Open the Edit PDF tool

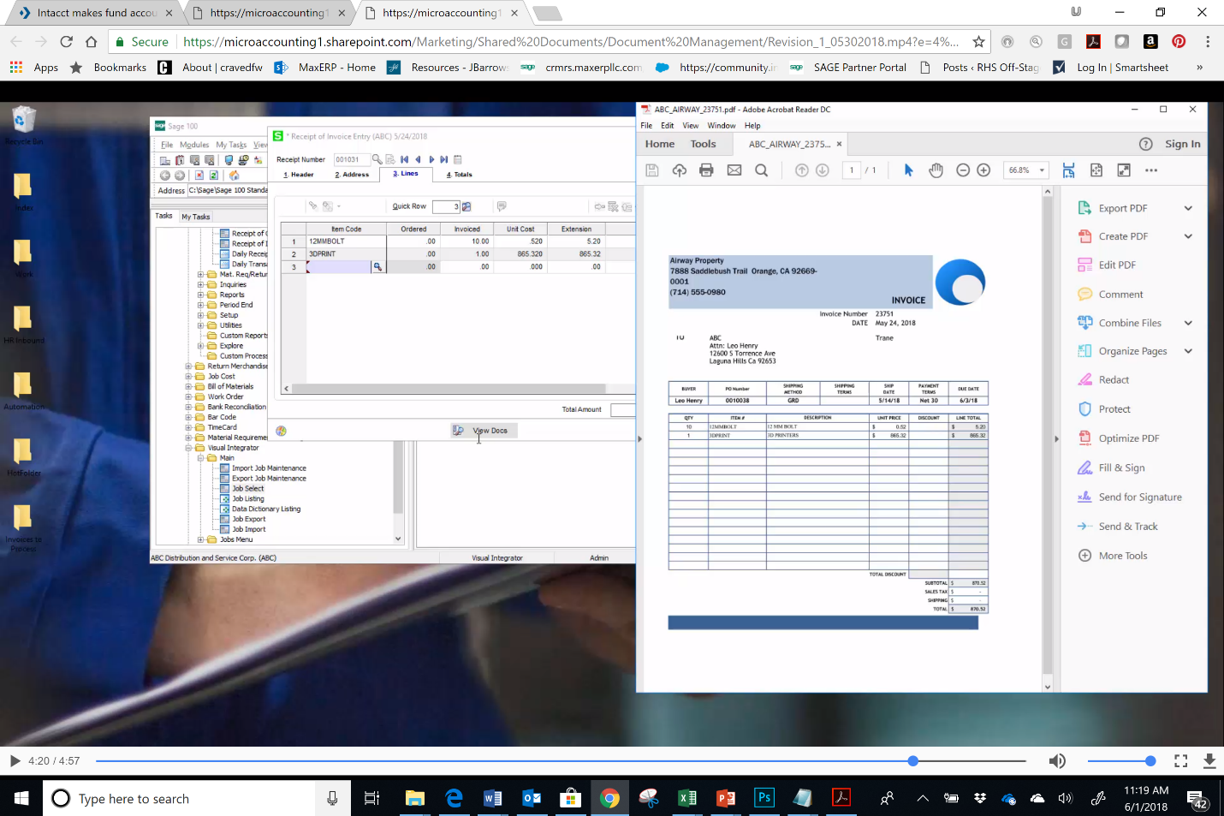point(1117,265)
